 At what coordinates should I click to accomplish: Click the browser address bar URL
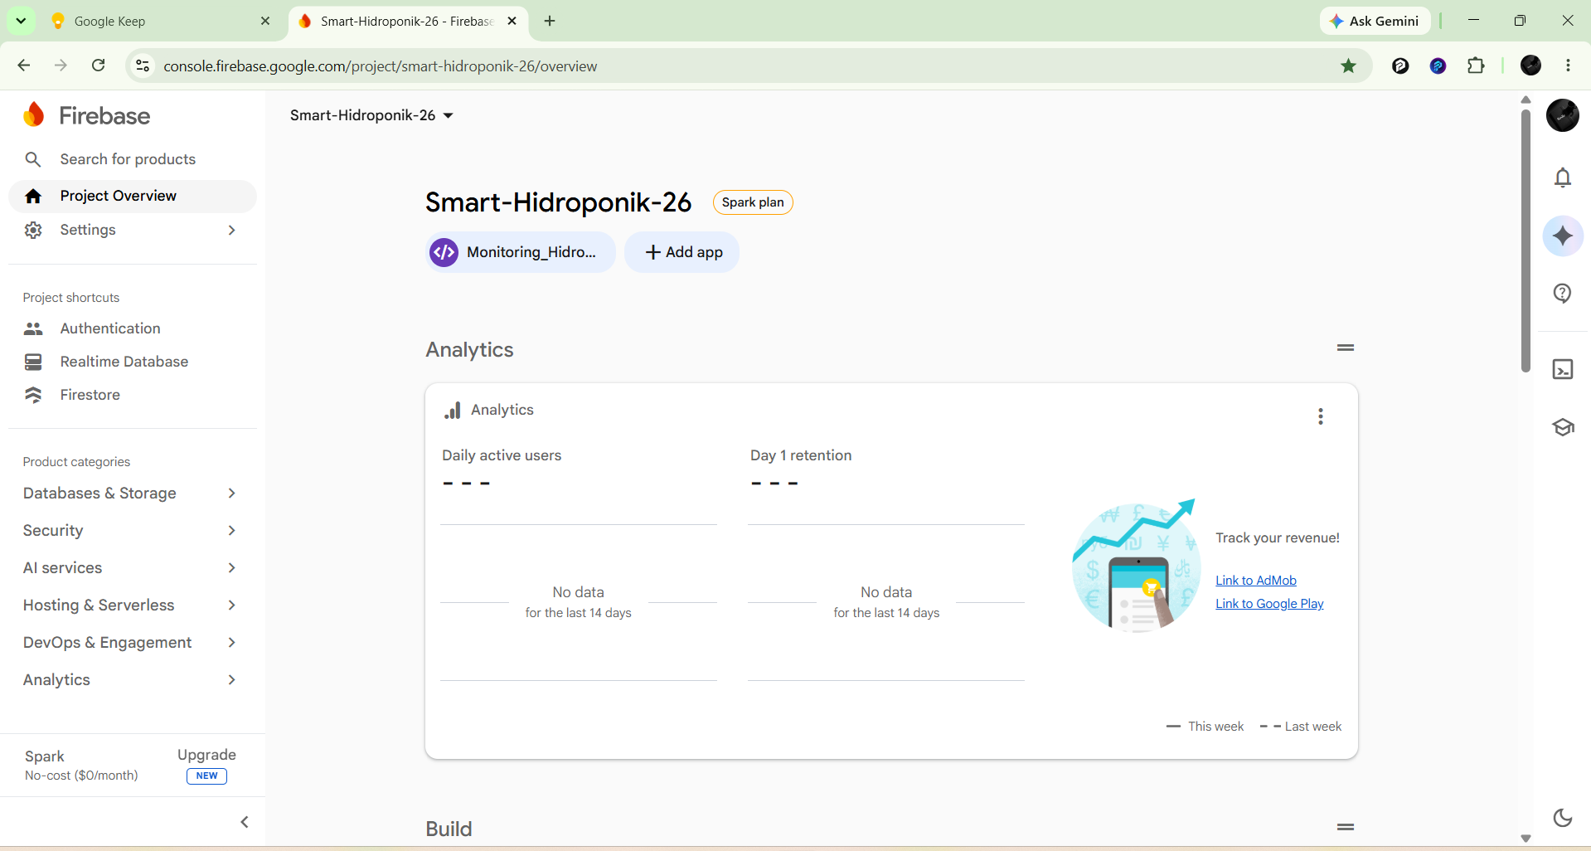click(x=380, y=66)
